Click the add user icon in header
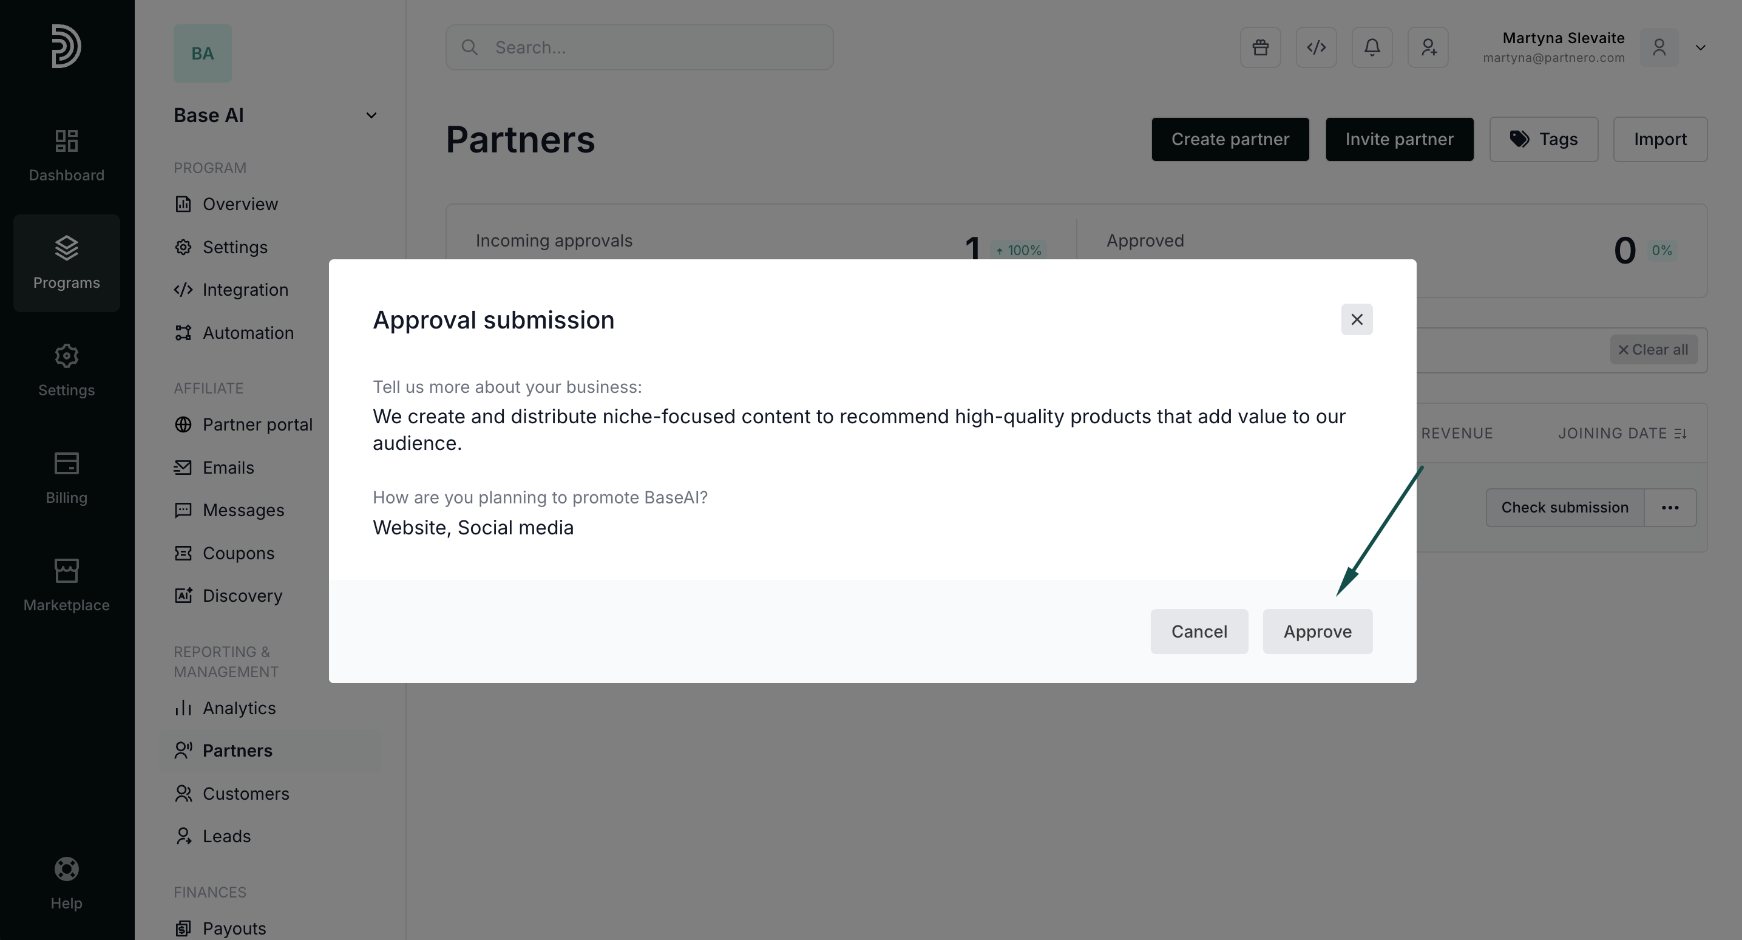 [x=1428, y=47]
